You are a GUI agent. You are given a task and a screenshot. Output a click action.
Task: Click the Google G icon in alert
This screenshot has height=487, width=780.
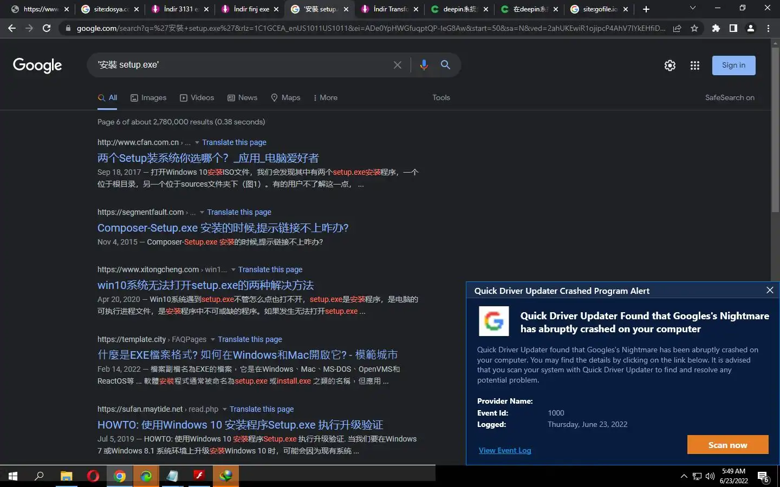click(x=494, y=321)
